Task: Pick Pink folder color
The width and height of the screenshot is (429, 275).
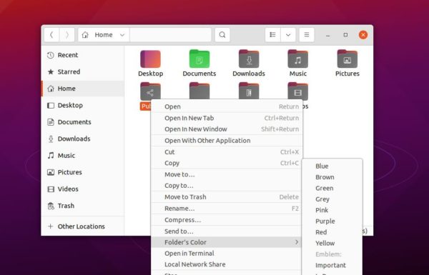Action: tap(332, 210)
